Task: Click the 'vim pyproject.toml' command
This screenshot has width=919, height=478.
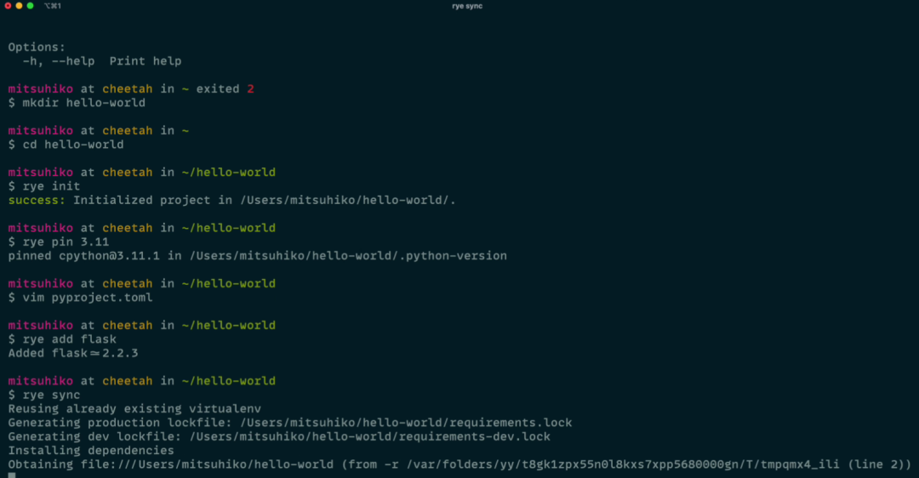Action: click(x=88, y=298)
